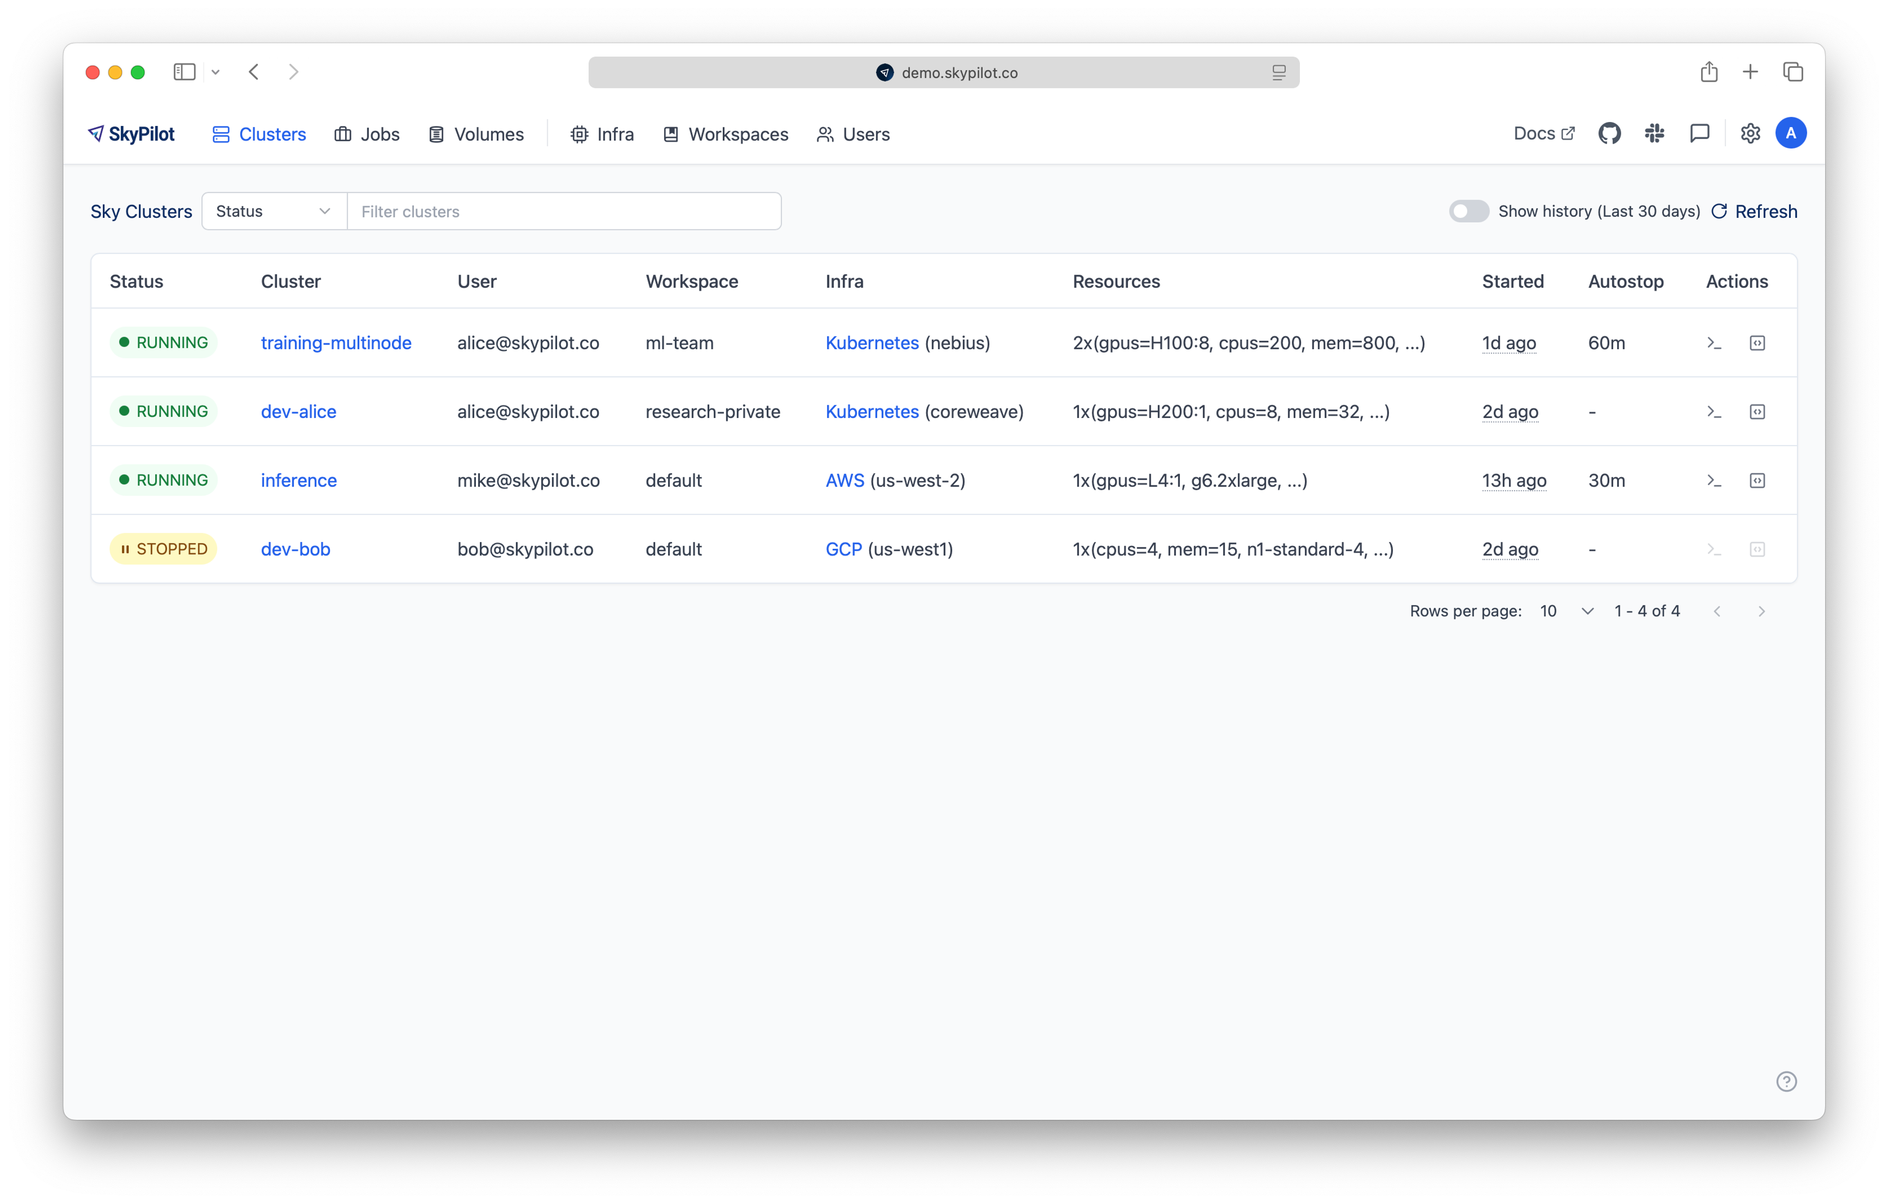
Task: Open the dev-alice cluster link
Action: pyautogui.click(x=298, y=412)
